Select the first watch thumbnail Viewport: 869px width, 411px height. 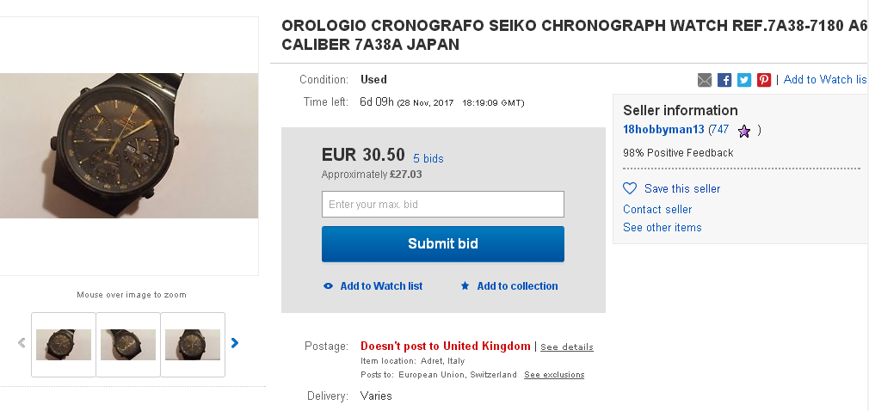click(64, 344)
